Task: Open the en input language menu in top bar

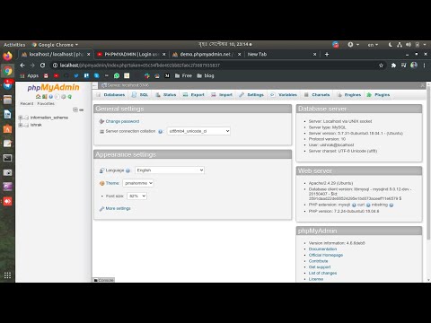Action: point(373,45)
